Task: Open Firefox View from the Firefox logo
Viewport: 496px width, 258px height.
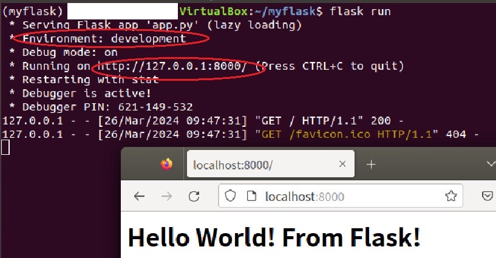Action: [x=166, y=164]
